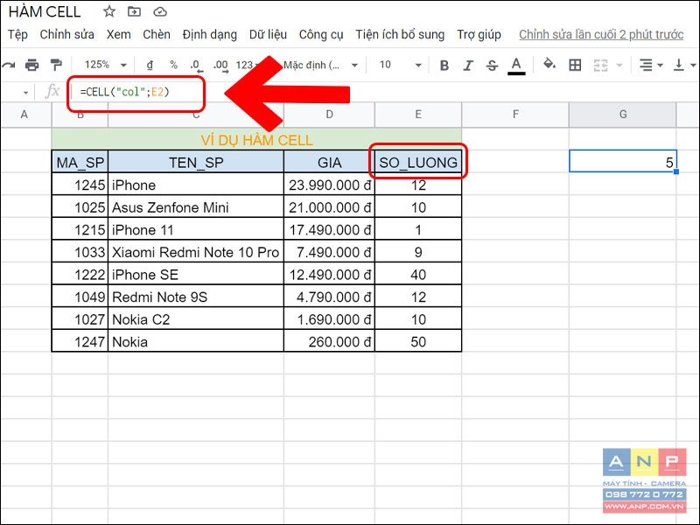The height and width of the screenshot is (525, 700).
Task: Open the Định dạng menu
Action: pos(210,34)
